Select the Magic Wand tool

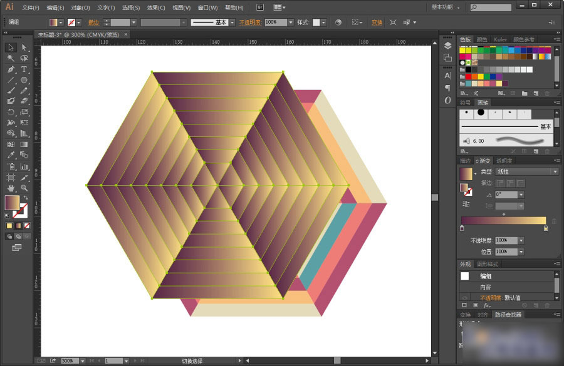click(11, 58)
